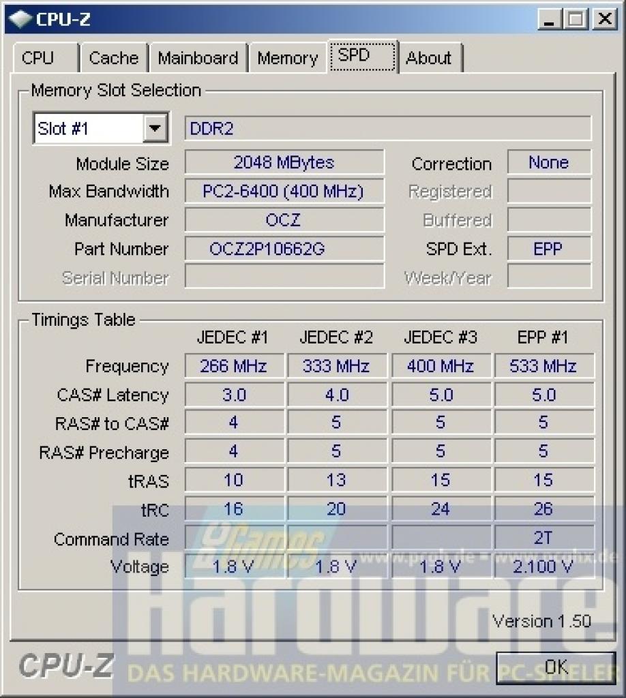
Task: Click the empty Serial Number field
Action: 284,277
